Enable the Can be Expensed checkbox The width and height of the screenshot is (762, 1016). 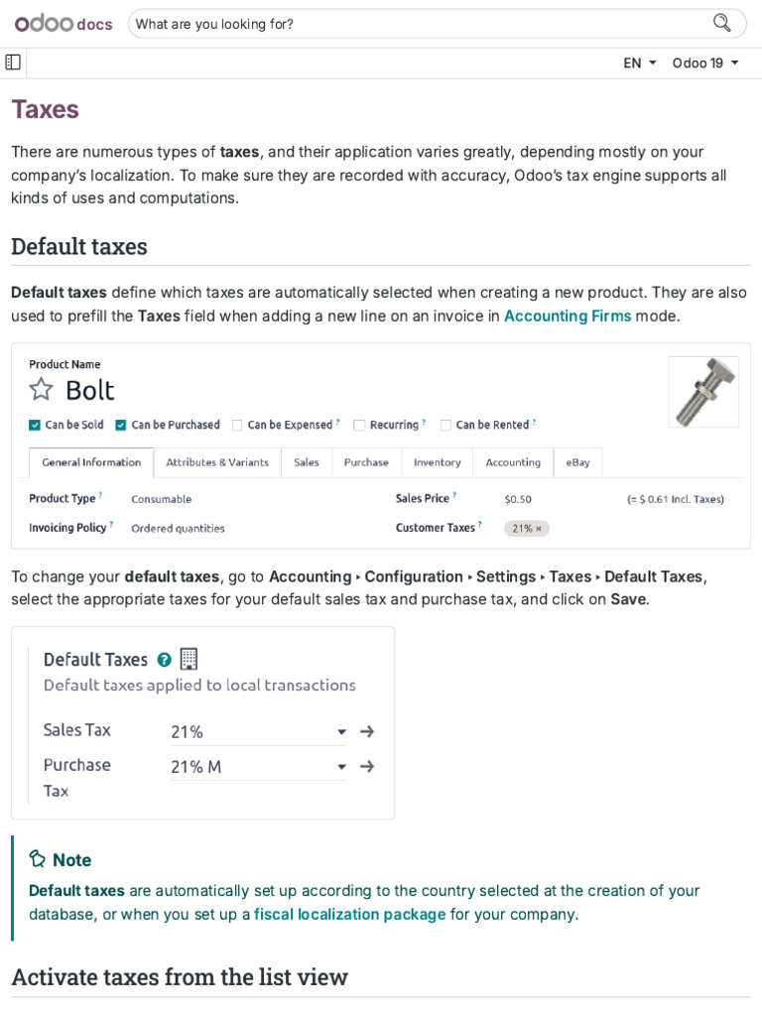coord(237,425)
